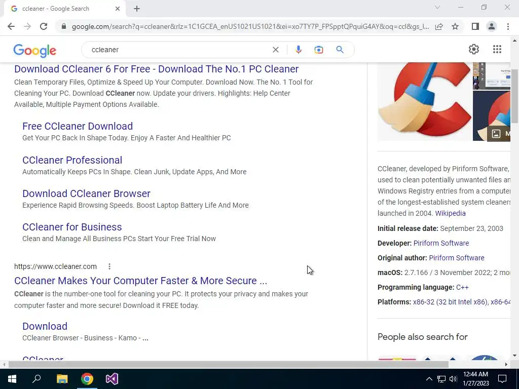Submit search with magnifier icon

pos(340,50)
